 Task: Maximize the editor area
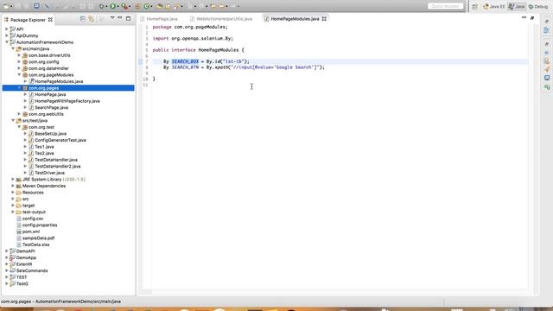coord(532,17)
